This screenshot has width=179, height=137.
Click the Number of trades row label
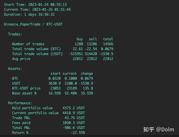tap(28, 44)
